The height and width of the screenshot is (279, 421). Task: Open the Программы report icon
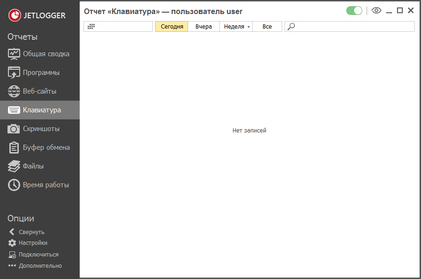pos(14,73)
